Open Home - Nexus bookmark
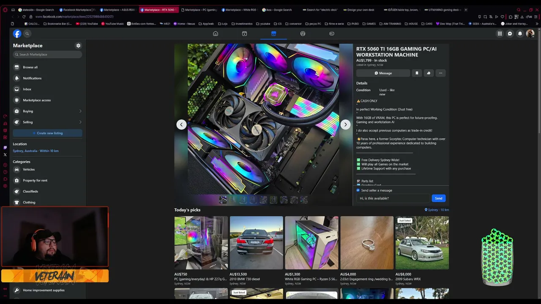This screenshot has height=304, width=541. click(184, 24)
